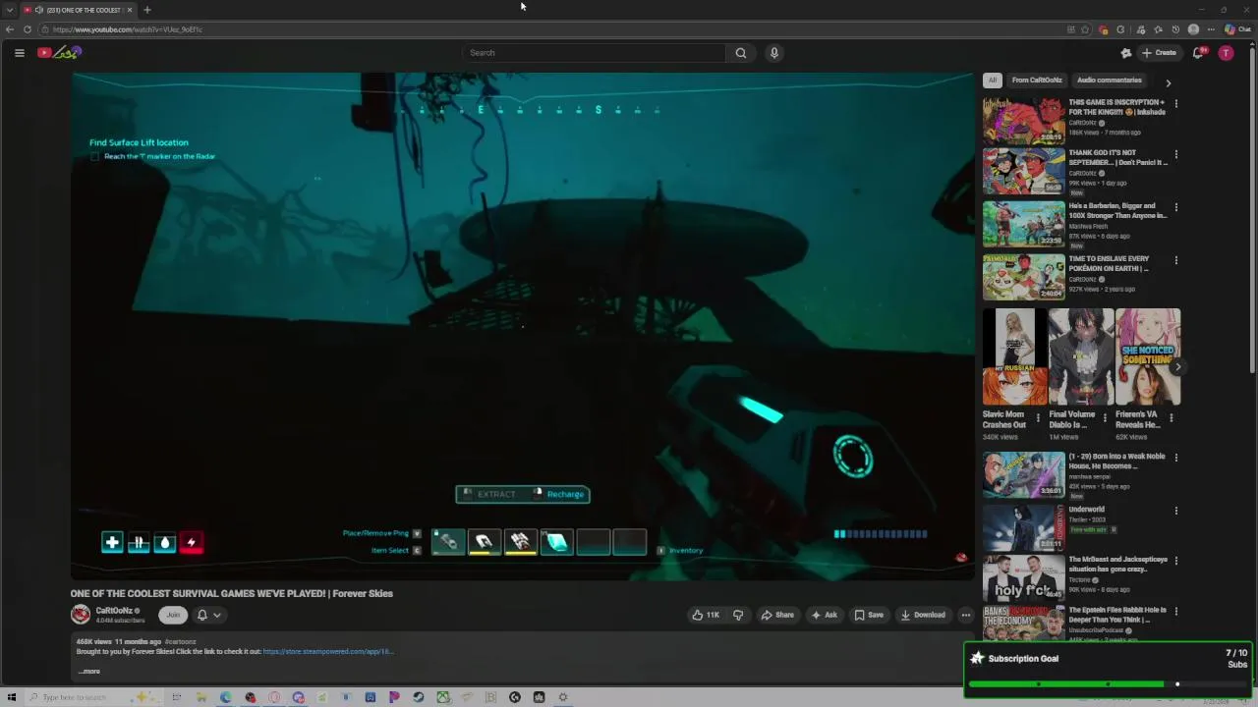Open options for Barbarian manhwa video

pos(1175,207)
